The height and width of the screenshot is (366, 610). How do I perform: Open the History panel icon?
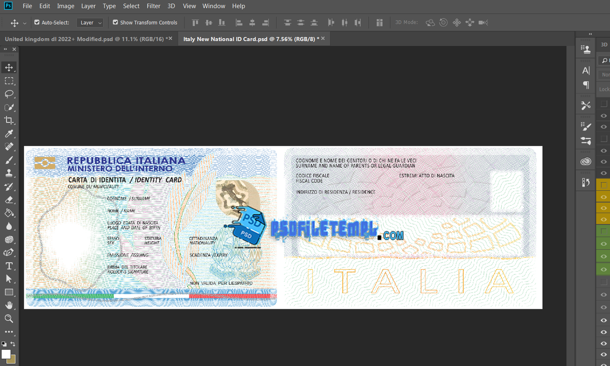pyautogui.click(x=586, y=182)
